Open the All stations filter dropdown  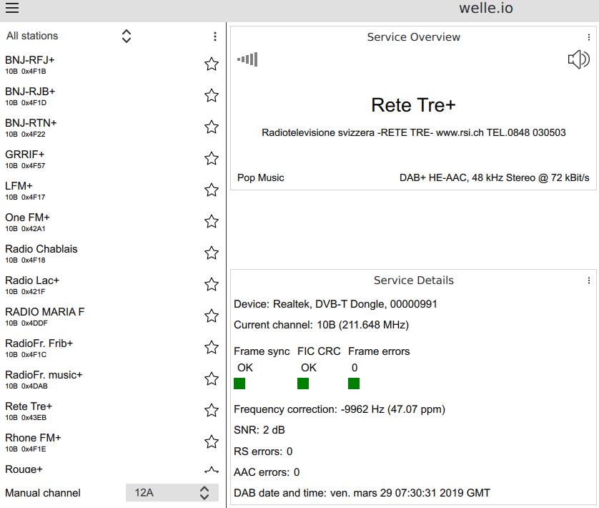pyautogui.click(x=69, y=36)
